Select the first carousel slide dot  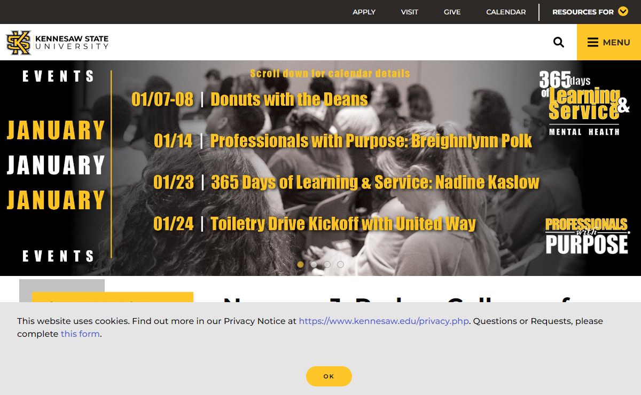[x=300, y=264]
